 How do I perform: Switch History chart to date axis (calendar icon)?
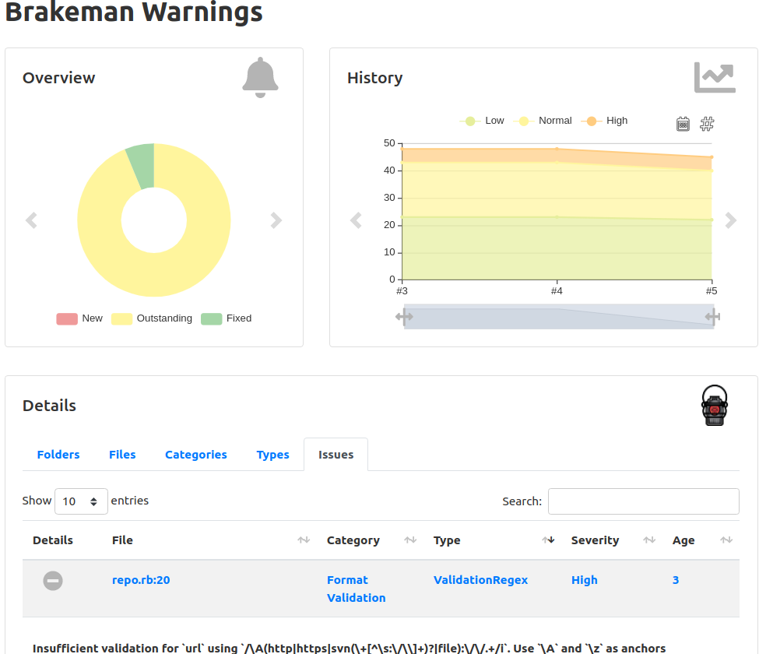pos(683,124)
